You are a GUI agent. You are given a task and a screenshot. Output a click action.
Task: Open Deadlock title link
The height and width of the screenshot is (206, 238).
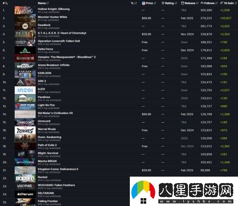pos(44,25)
